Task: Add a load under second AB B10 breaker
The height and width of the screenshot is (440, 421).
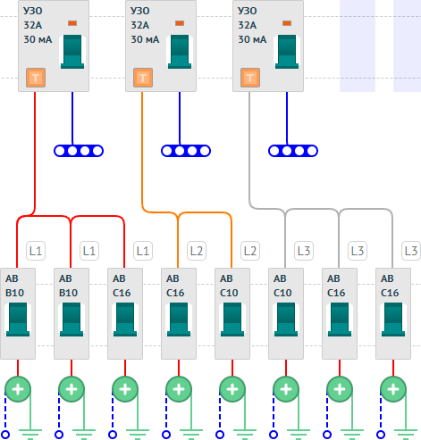Action: 72,389
